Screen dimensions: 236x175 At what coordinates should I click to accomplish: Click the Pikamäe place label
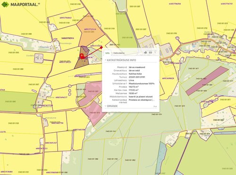(x=44, y=47)
